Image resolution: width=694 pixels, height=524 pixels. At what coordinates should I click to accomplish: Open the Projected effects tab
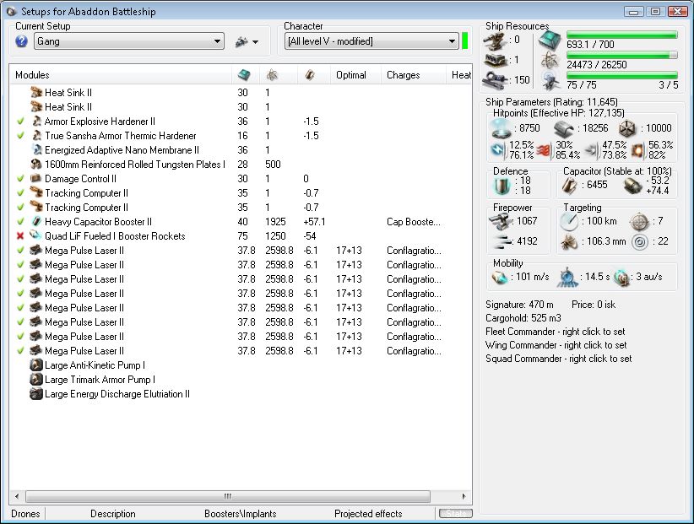click(x=368, y=513)
